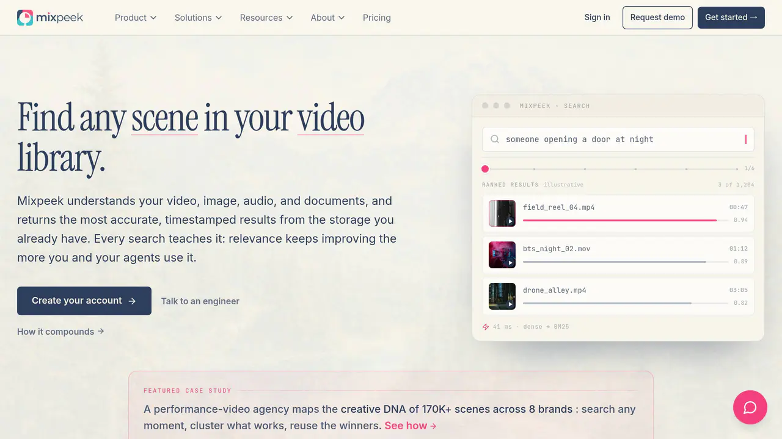Screen dimensions: 782x439
Task: Open the chat bubble widget
Action: coord(750,407)
